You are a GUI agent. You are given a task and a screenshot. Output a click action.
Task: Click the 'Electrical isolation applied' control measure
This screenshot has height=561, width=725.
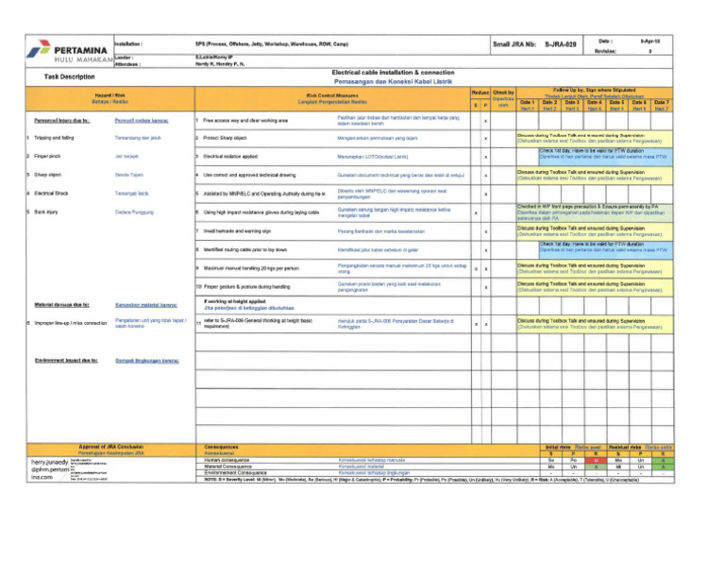point(230,157)
